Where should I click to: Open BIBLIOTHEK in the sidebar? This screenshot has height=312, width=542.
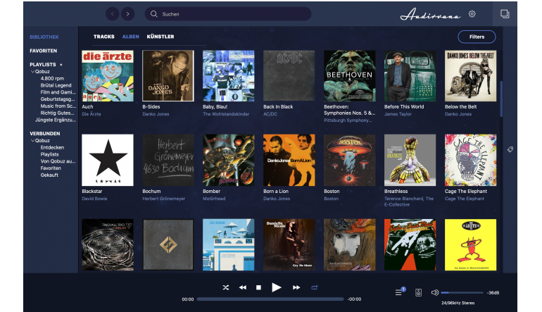tap(44, 37)
